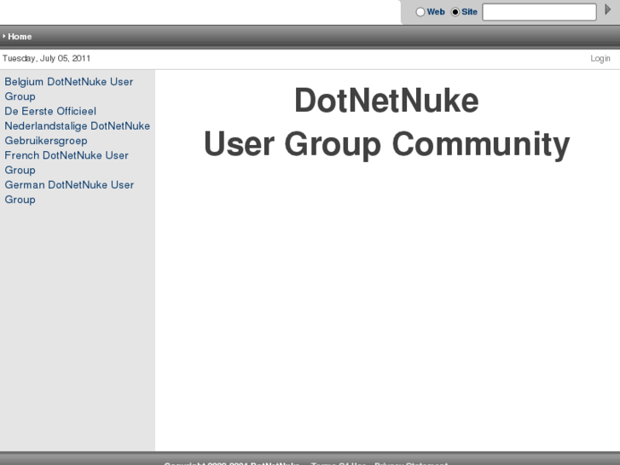Open the Home menu item
Screen dimensions: 620x465
20,37
